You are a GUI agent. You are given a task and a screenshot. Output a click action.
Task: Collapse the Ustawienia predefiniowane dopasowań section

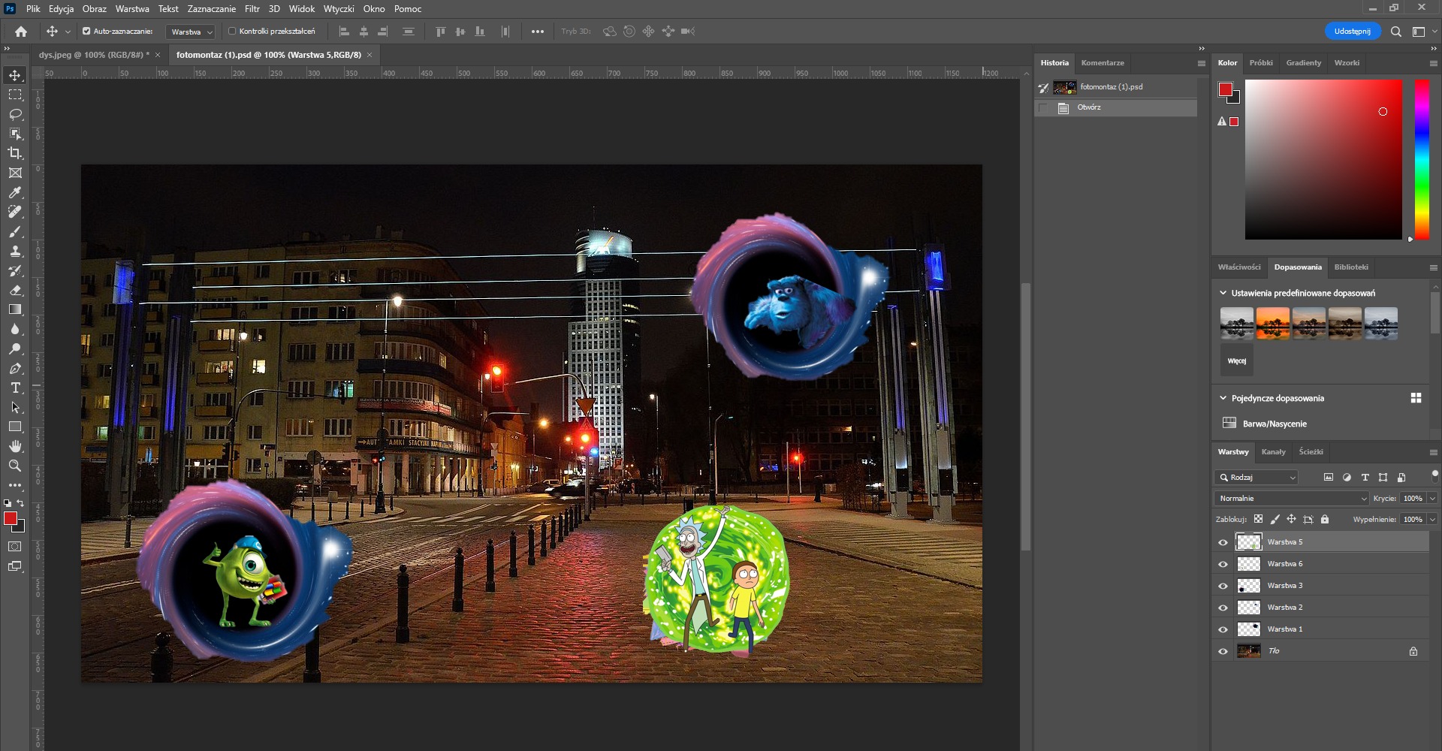[x=1223, y=293]
